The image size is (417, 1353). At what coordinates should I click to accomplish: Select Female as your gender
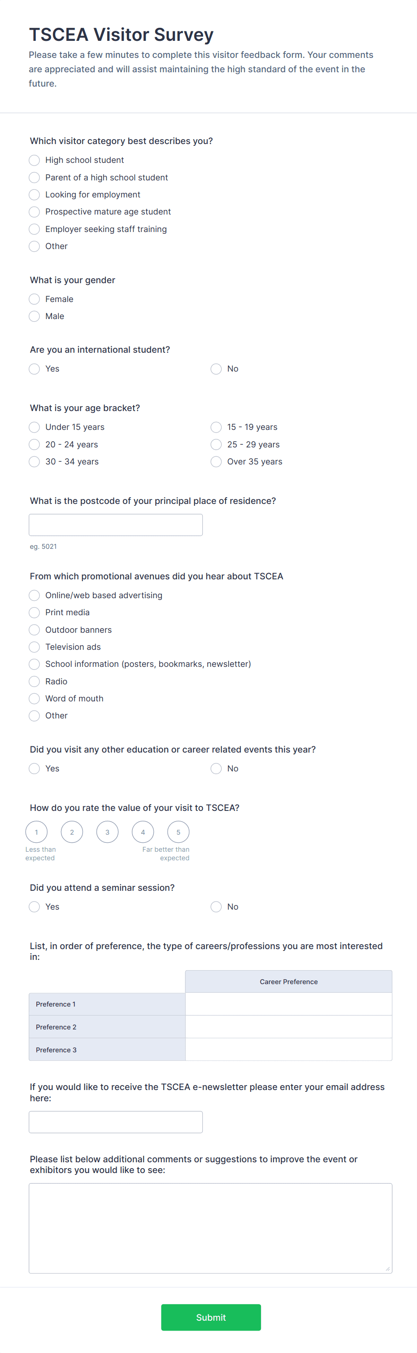[34, 299]
